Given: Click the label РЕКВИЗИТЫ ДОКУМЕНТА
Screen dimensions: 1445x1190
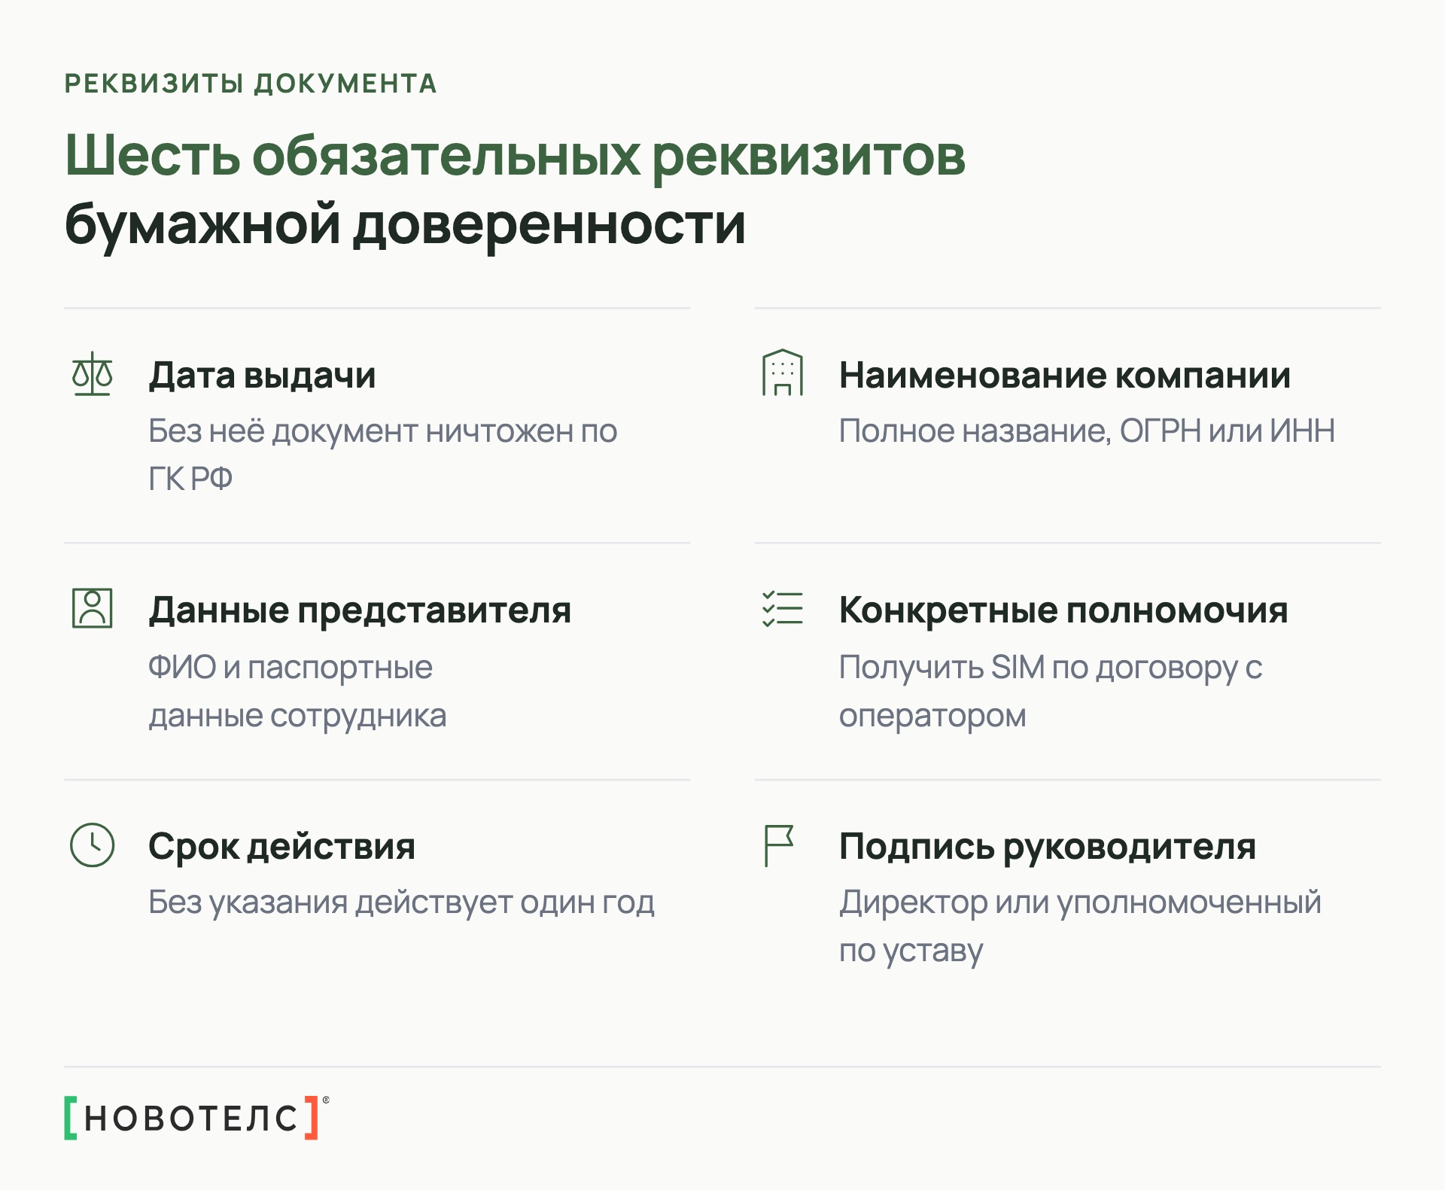Looking at the screenshot, I should pos(251,84).
